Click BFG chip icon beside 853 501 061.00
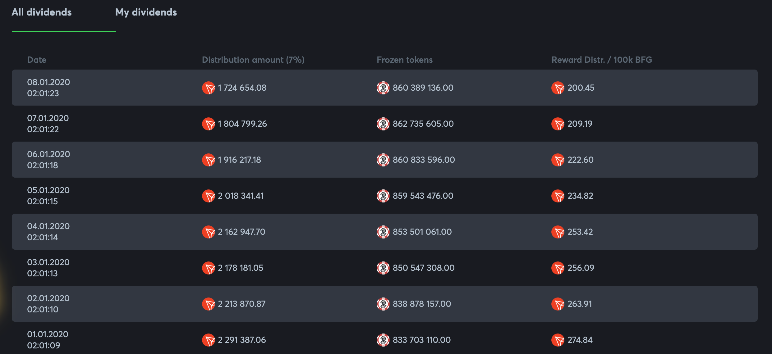 (383, 232)
